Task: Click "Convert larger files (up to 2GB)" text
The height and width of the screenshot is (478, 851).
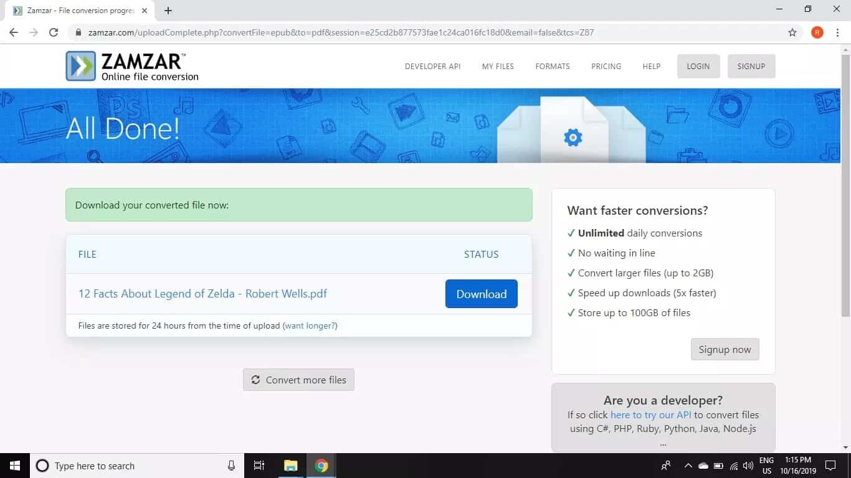Action: tap(645, 273)
